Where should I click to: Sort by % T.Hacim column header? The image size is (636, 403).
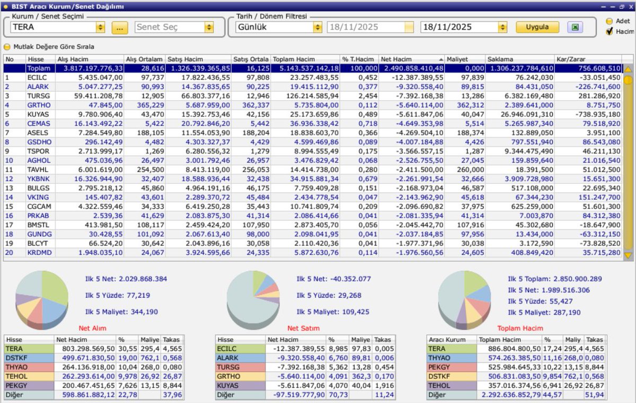pos(359,59)
